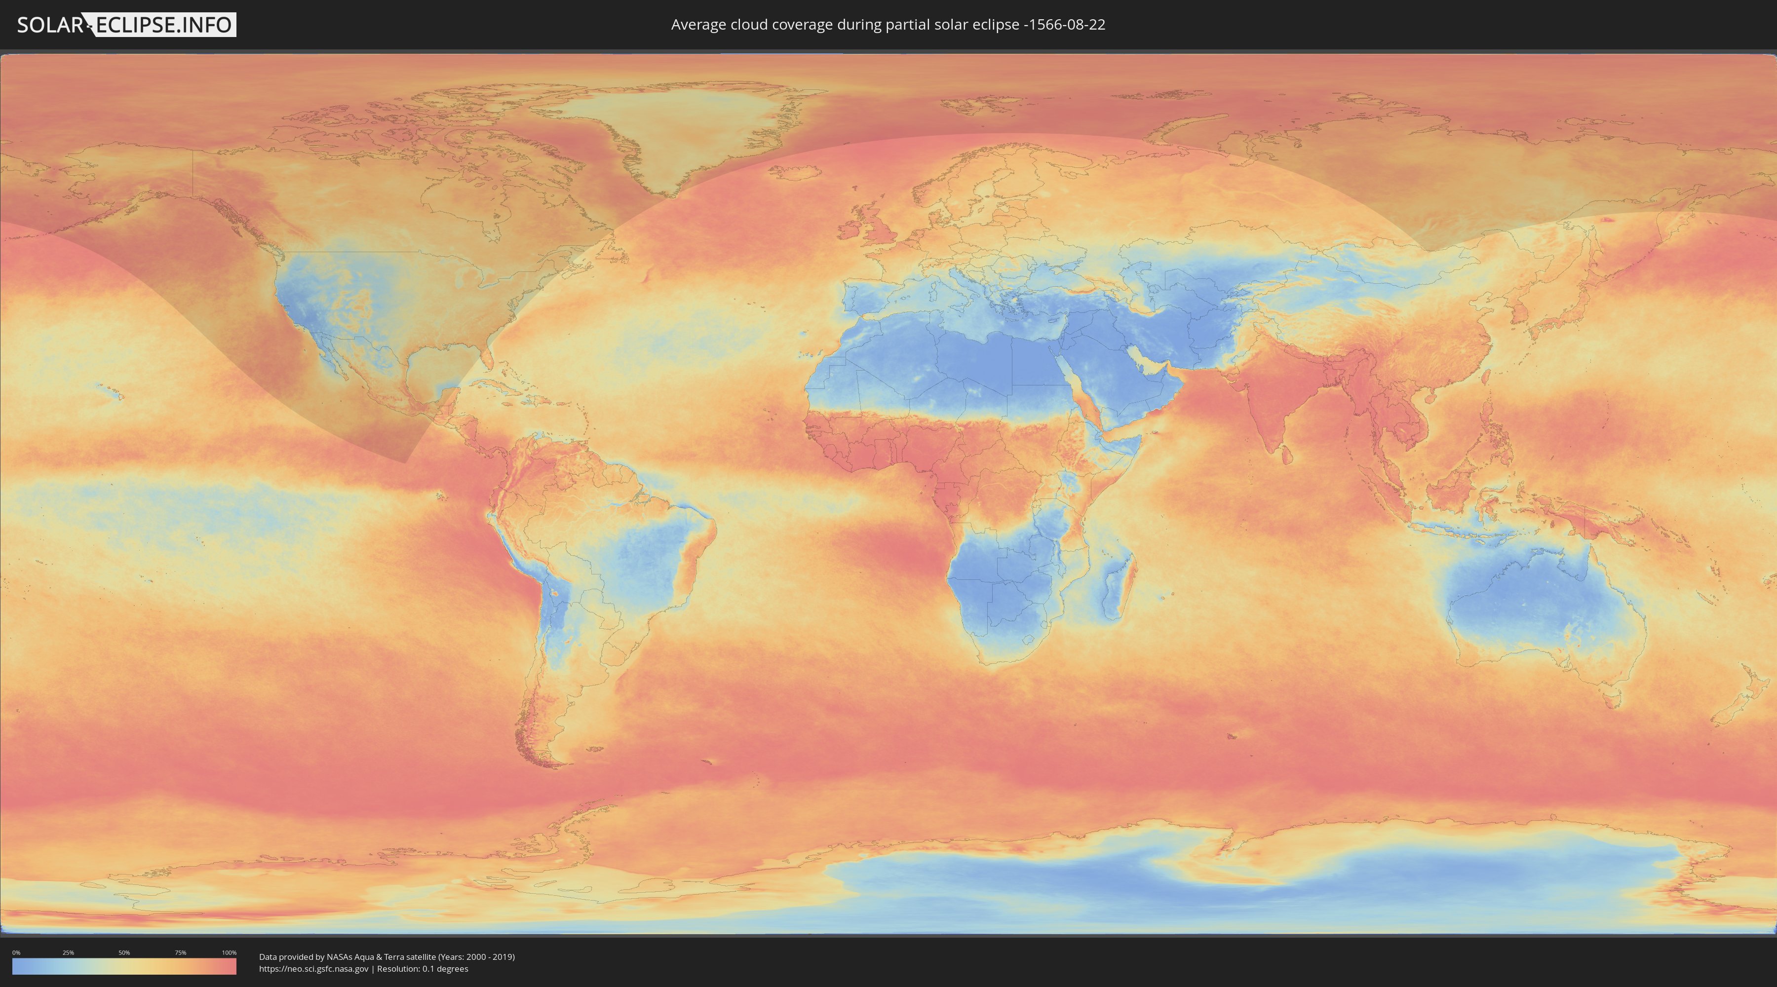Click the cloud coverage map title text
Viewport: 1777px width, 987px height.
coord(888,25)
